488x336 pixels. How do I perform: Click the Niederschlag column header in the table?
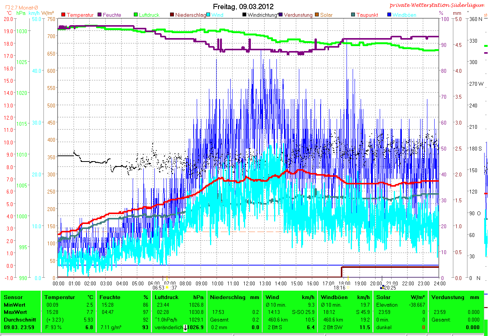[x=225, y=297]
